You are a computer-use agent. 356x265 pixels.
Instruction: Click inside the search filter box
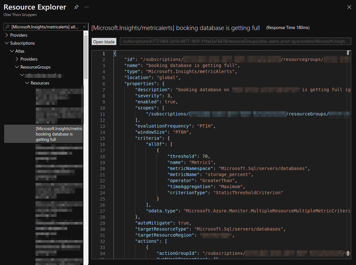pos(45,26)
